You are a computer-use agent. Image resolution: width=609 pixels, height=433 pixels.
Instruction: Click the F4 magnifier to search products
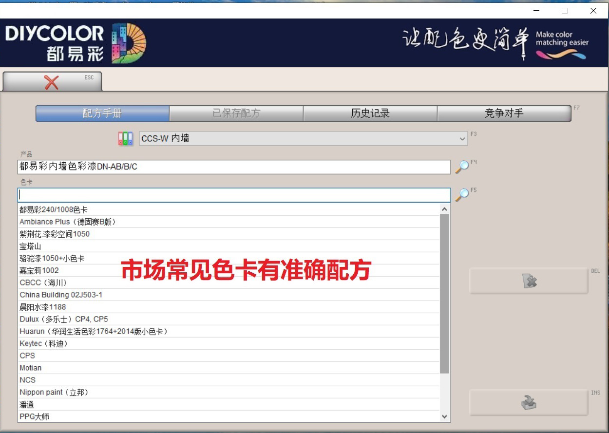coord(464,166)
